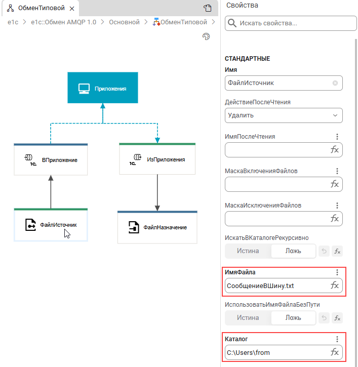358x367 pixels.
Task: Click the Основной breadcrumb item
Action: (x=125, y=22)
